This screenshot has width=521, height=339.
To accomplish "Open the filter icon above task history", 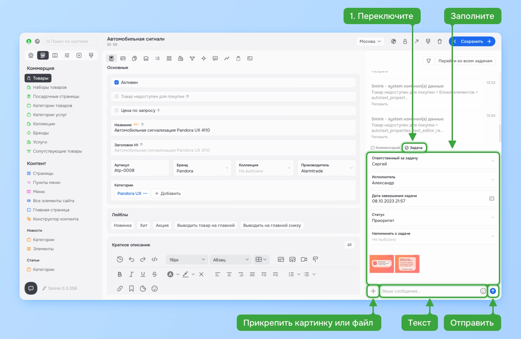I will tap(429, 61).
